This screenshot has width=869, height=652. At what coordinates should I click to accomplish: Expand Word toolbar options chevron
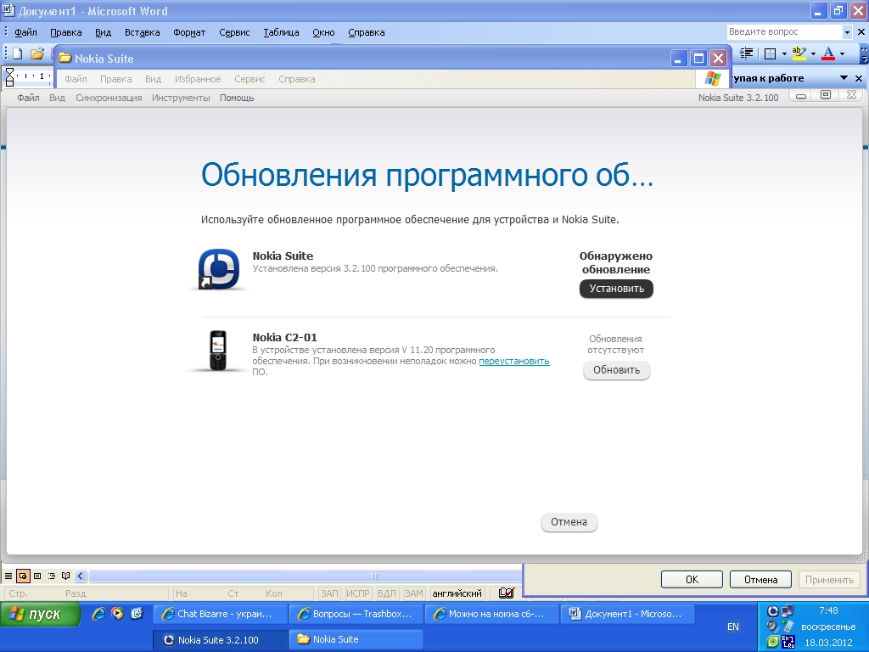tap(863, 53)
